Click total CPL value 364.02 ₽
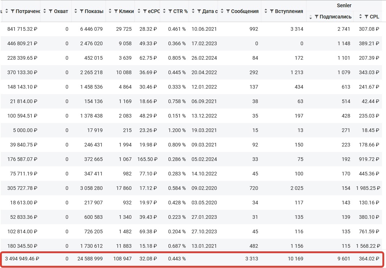Image resolution: width=386 pixels, height=268 pixels. point(369,259)
